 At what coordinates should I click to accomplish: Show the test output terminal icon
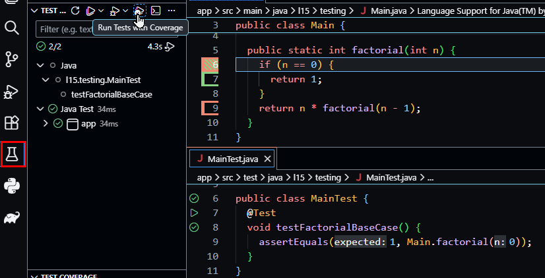[156, 11]
